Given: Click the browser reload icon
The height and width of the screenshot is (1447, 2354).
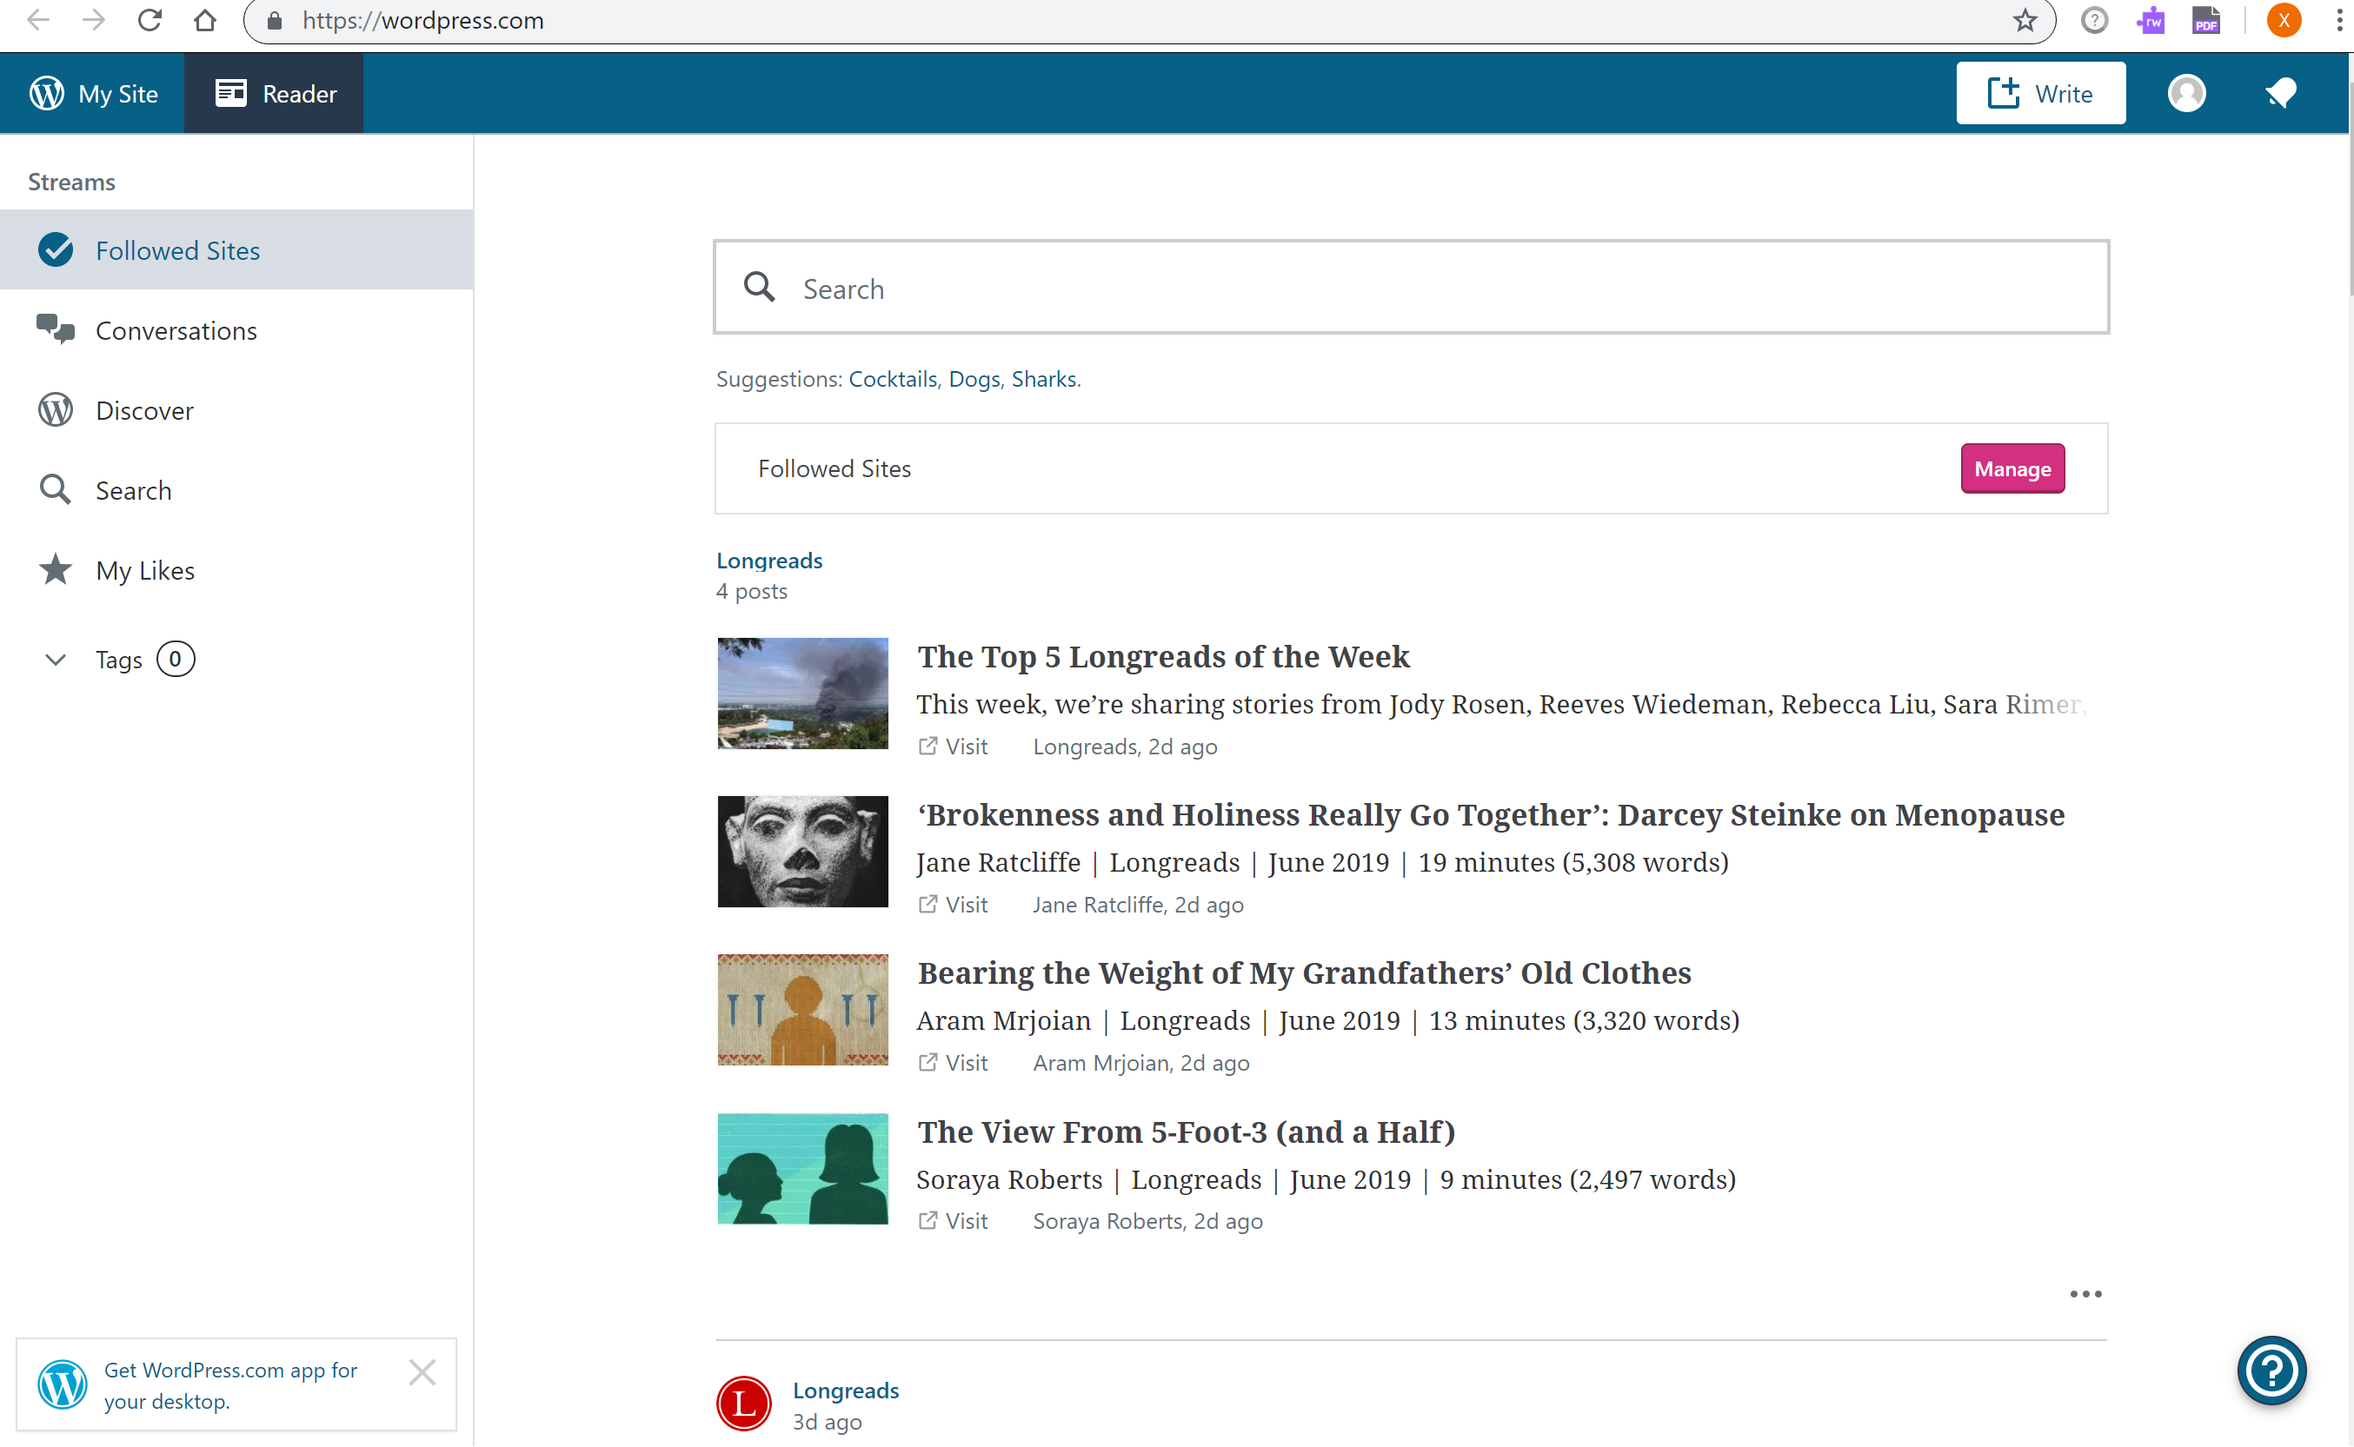Looking at the screenshot, I should pyautogui.click(x=150, y=20).
